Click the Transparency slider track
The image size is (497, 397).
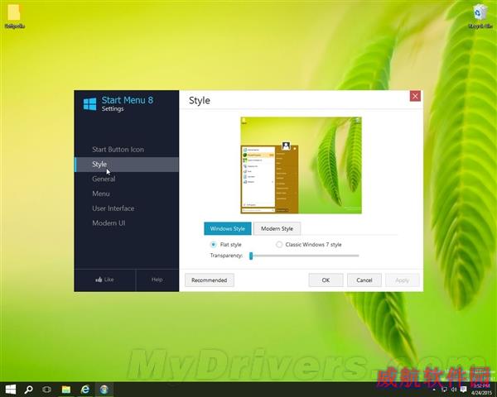(304, 256)
